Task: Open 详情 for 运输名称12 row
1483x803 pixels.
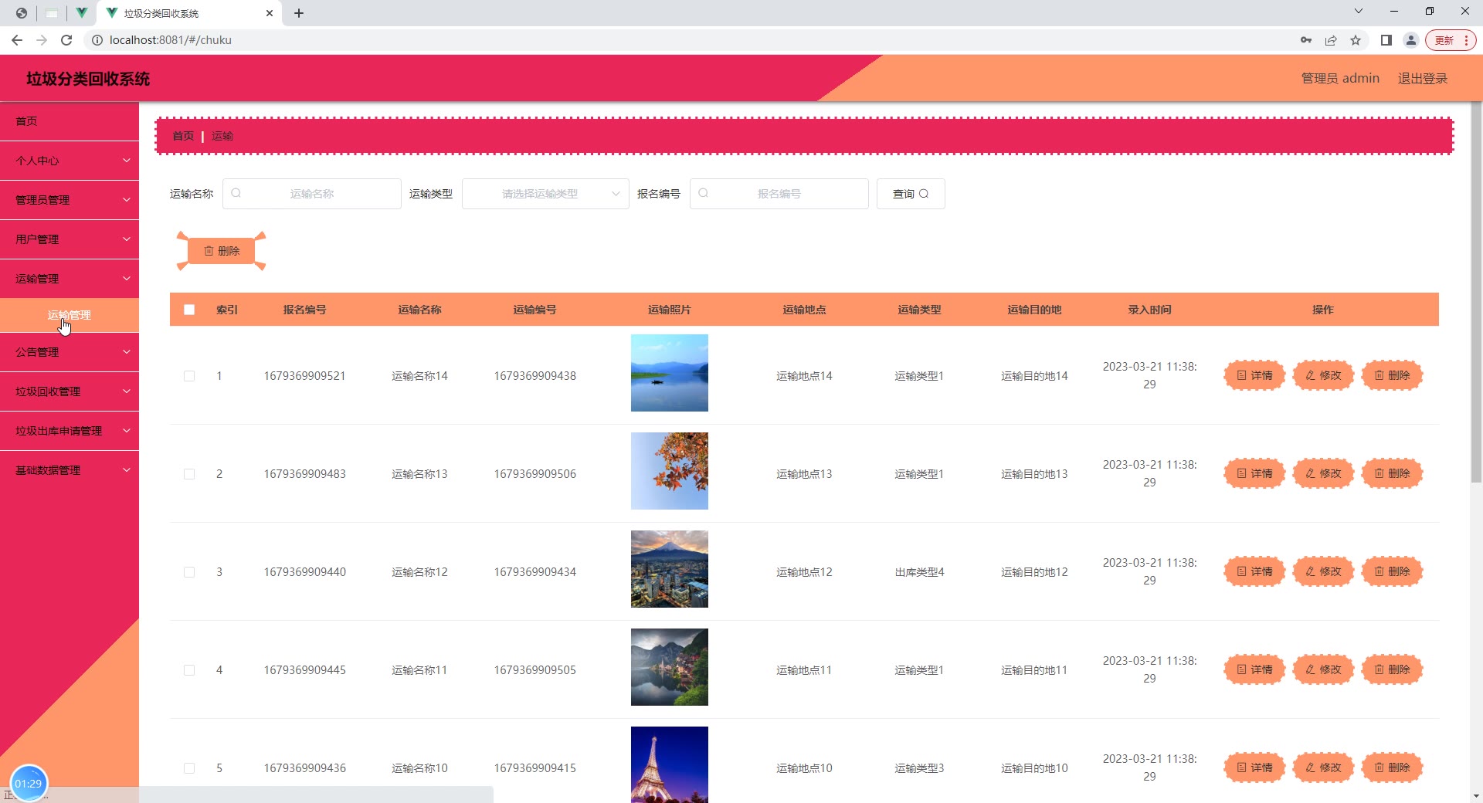Action: coord(1254,571)
